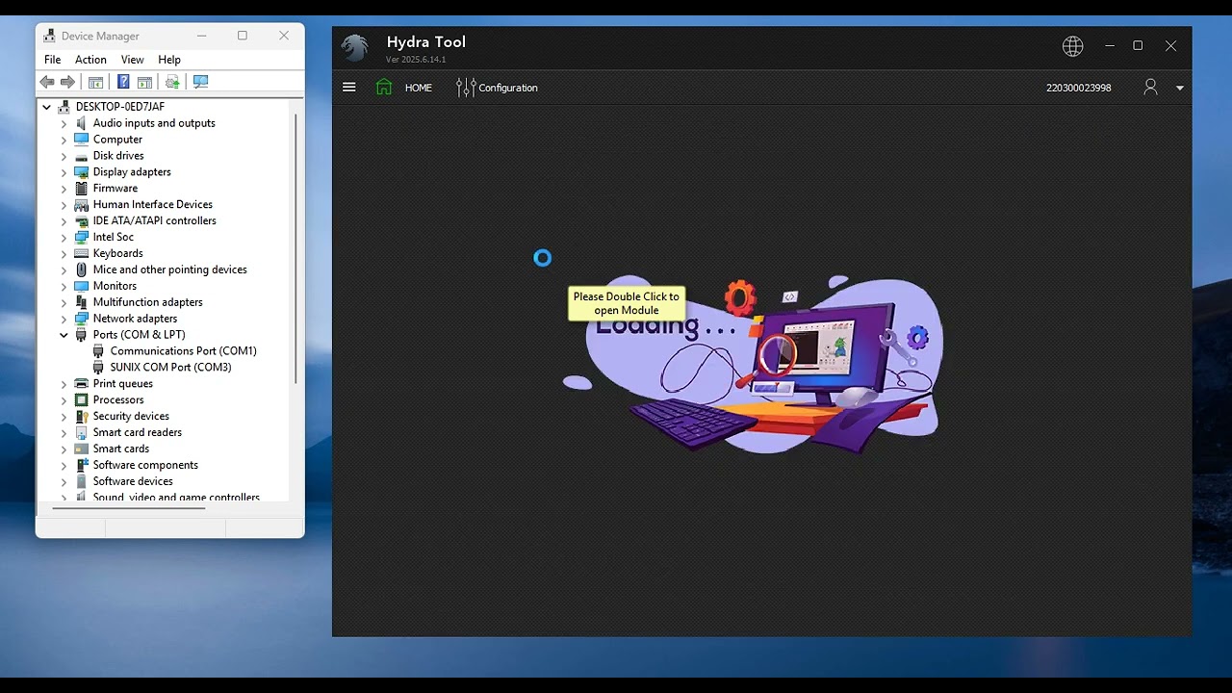Image resolution: width=1232 pixels, height=693 pixels.
Task: Expand Audio inputs and outputs
Action: tap(64, 123)
